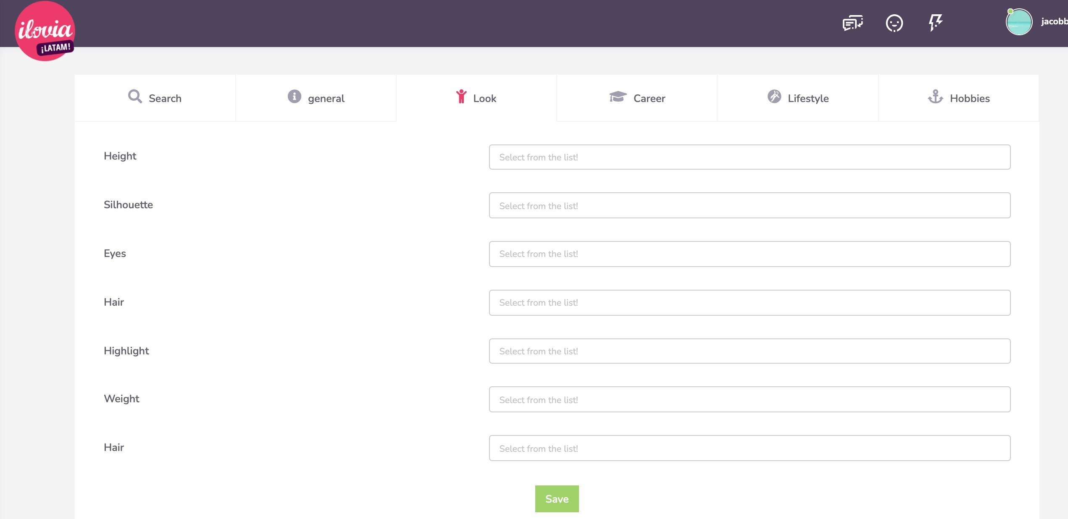Open the smiley face icon
Screen dimensions: 1068x519
[894, 23]
